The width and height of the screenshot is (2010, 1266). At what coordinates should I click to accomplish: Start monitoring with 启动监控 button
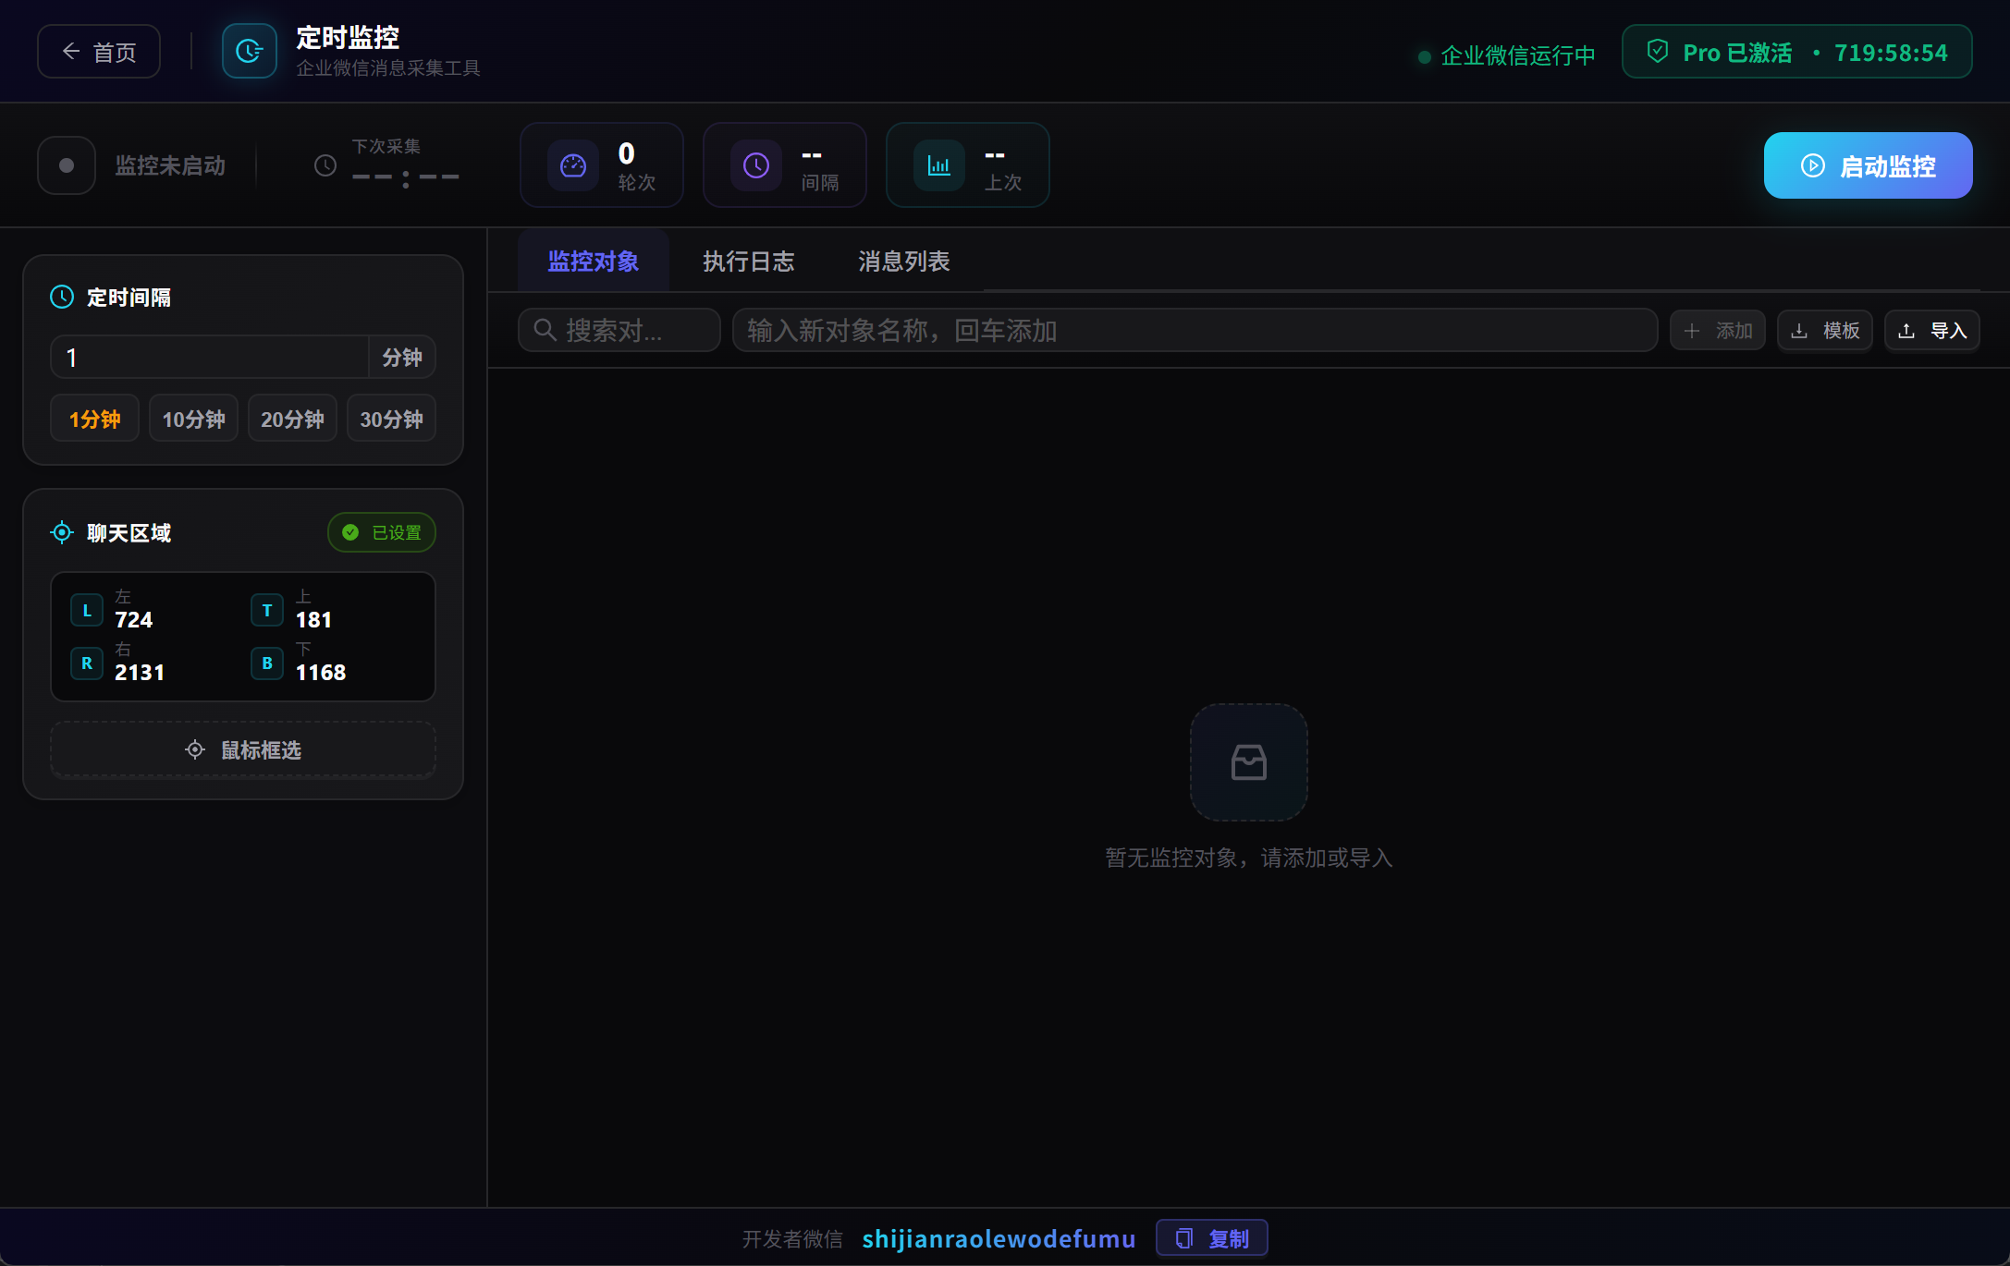click(1868, 165)
